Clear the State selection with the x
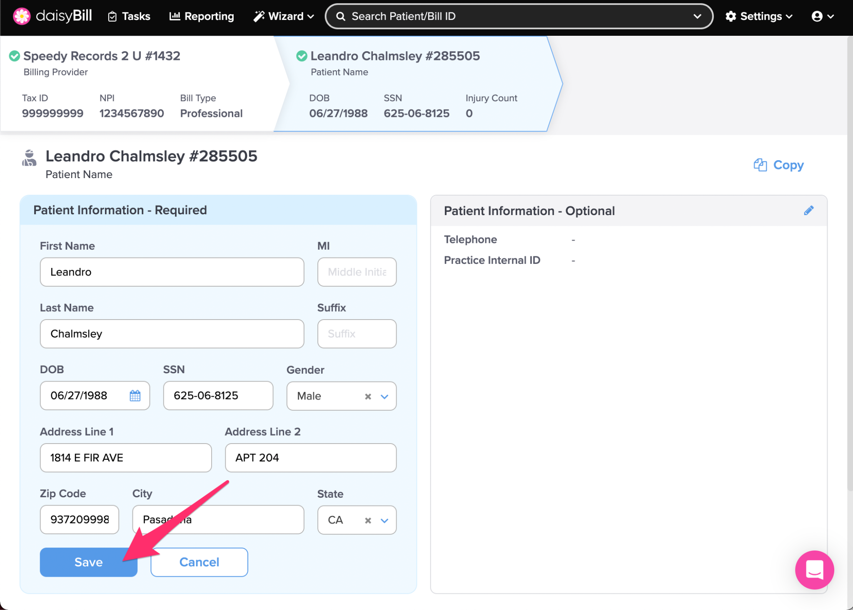Screen dimensions: 853x610 pyautogui.click(x=368, y=520)
